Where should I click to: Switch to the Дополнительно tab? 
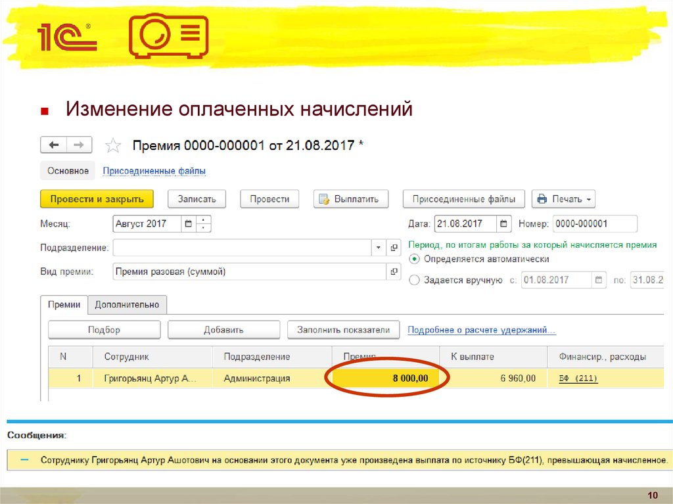[127, 305]
